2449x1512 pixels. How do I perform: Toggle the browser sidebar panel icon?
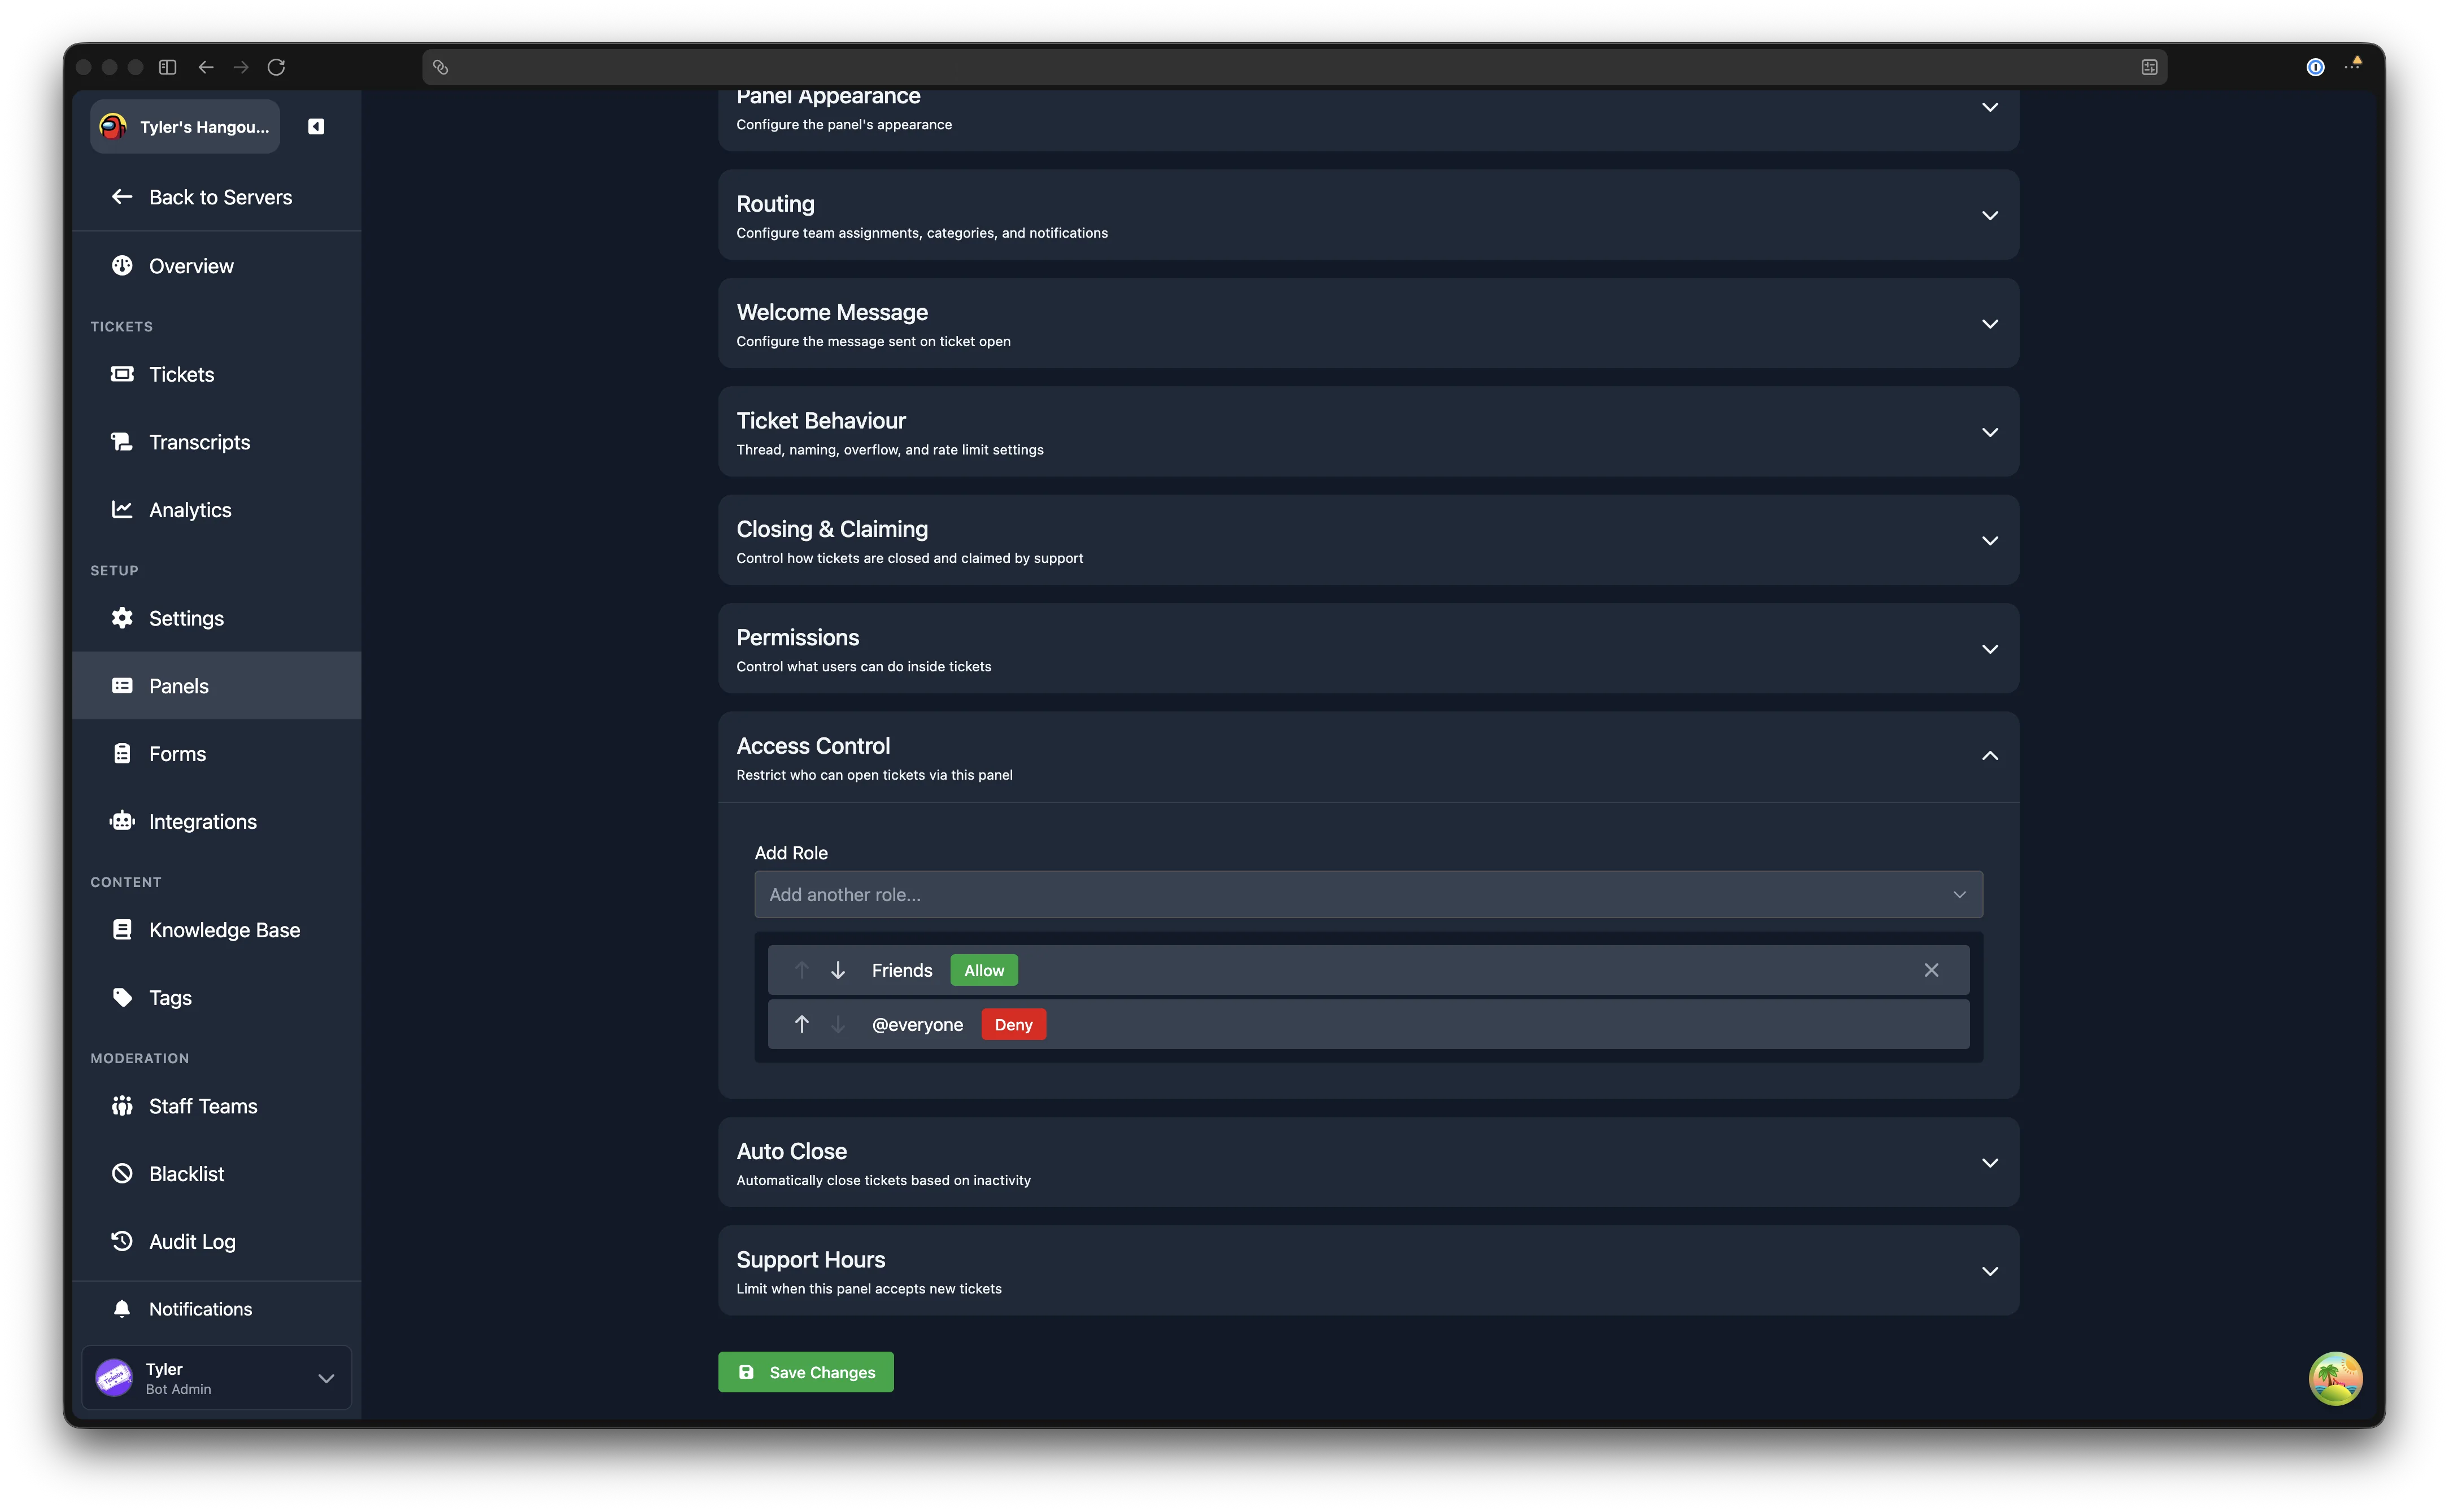[168, 67]
